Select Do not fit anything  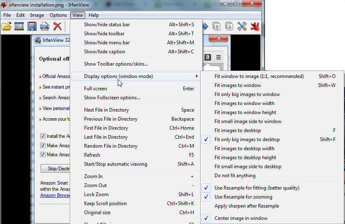coord(272,176)
